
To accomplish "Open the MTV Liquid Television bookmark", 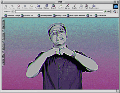I will [76, 15].
